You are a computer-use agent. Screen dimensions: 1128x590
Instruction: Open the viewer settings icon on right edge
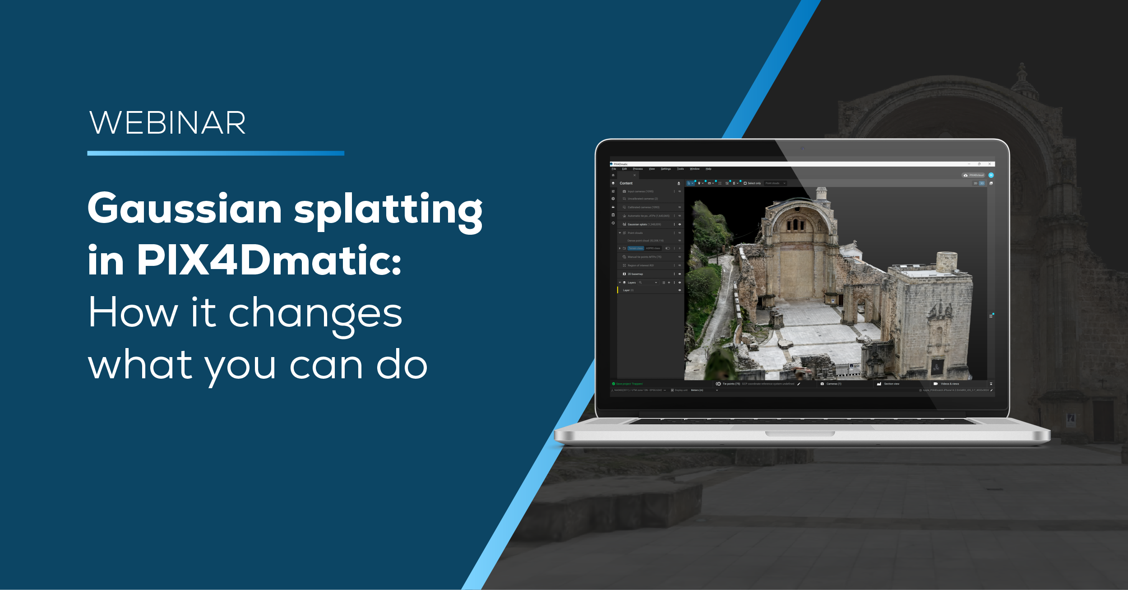tap(991, 316)
